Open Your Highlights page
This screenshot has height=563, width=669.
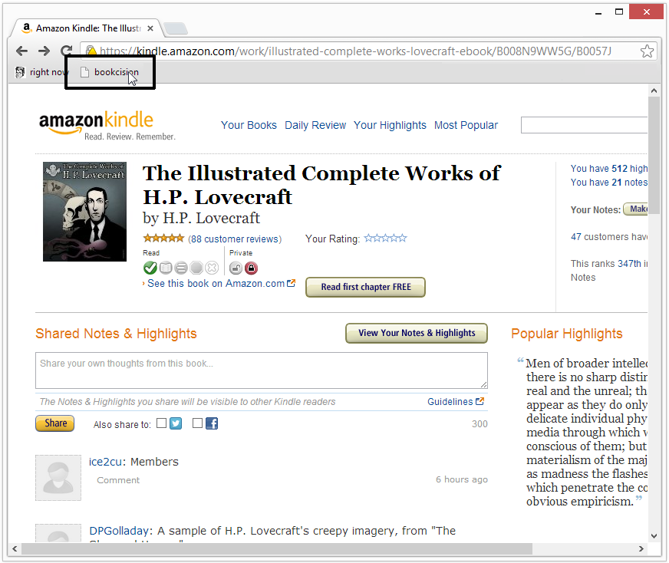[x=390, y=125]
